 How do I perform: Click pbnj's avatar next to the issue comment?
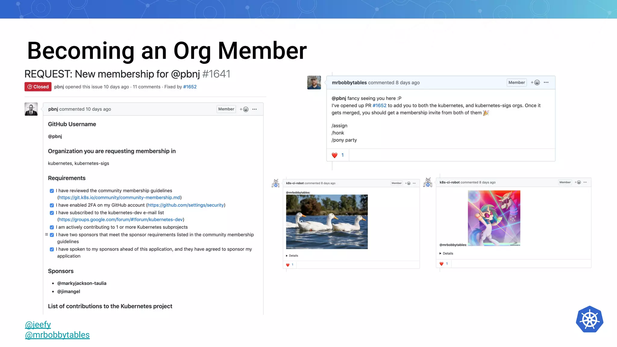pyautogui.click(x=31, y=109)
